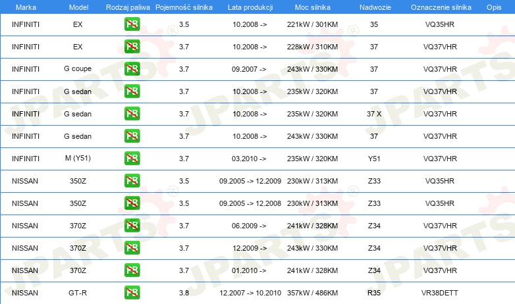Click the fuel icon in INFINITI EX 3.7 row

[x=132, y=47]
